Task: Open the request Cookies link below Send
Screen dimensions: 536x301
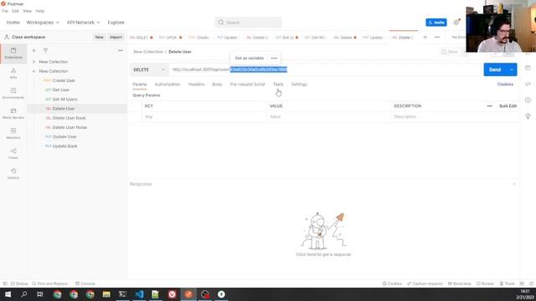Action: coord(505,84)
